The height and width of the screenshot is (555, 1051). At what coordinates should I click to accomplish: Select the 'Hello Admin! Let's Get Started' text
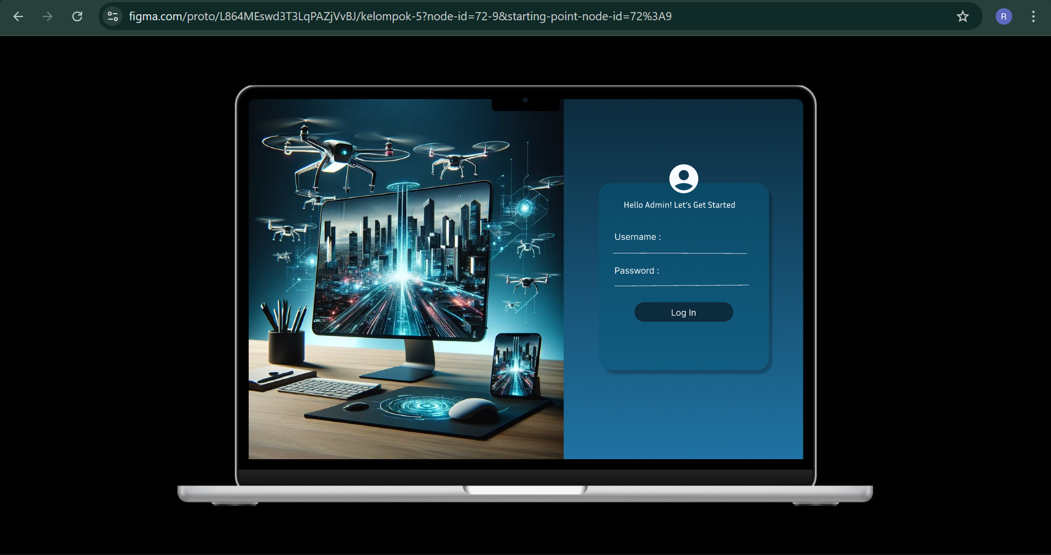pos(679,205)
